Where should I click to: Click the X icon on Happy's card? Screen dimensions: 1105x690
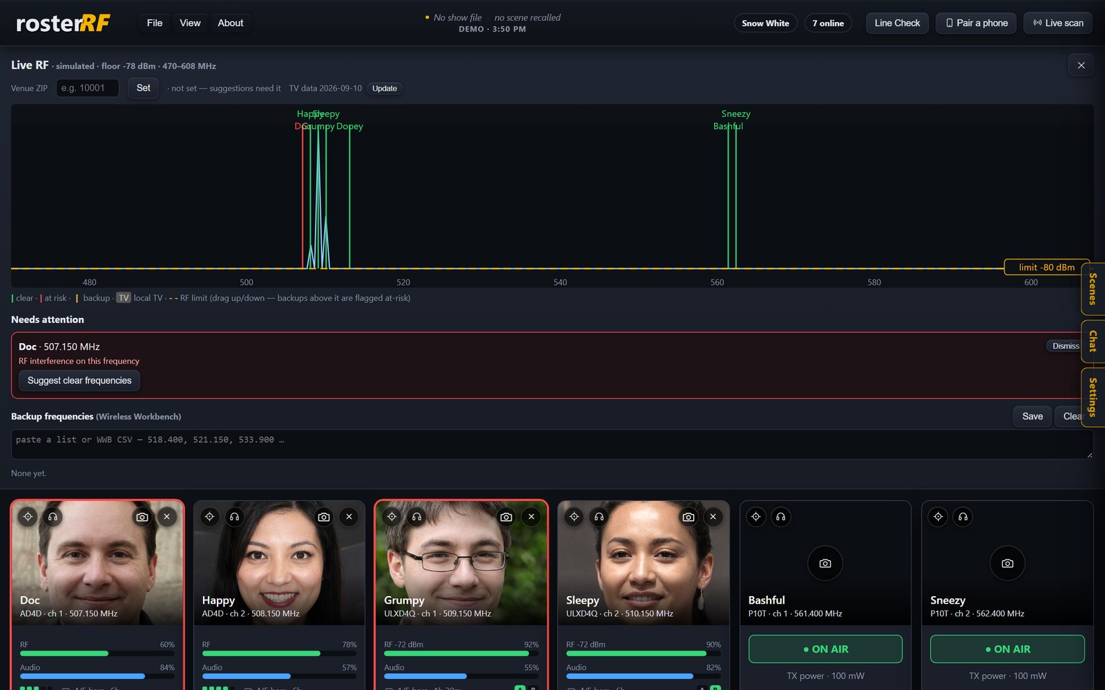tap(349, 517)
